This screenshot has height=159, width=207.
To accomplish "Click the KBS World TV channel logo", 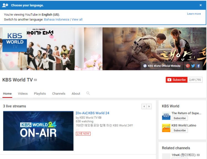I will pyautogui.click(x=15, y=40).
